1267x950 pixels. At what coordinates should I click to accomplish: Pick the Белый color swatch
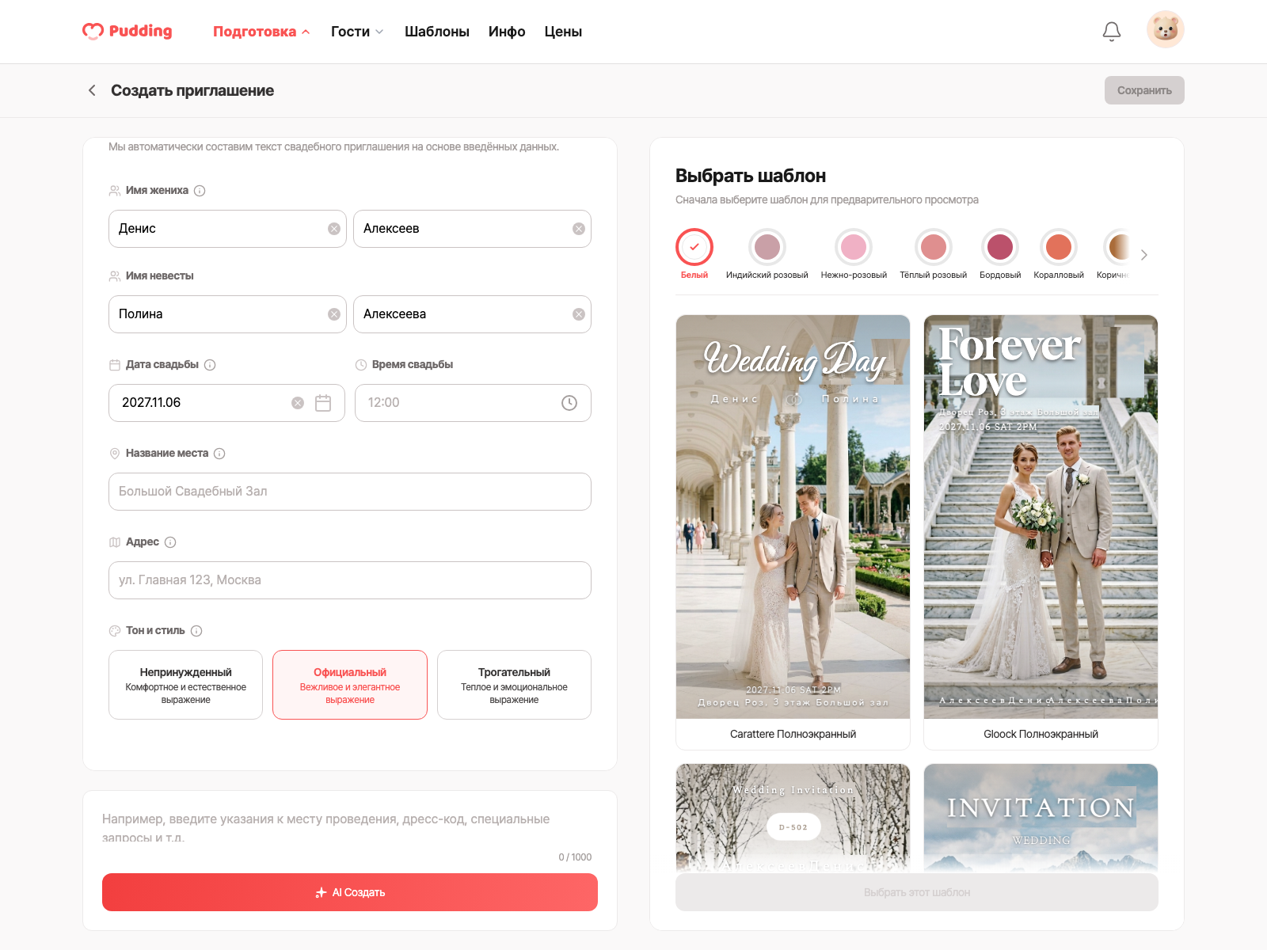(x=694, y=247)
